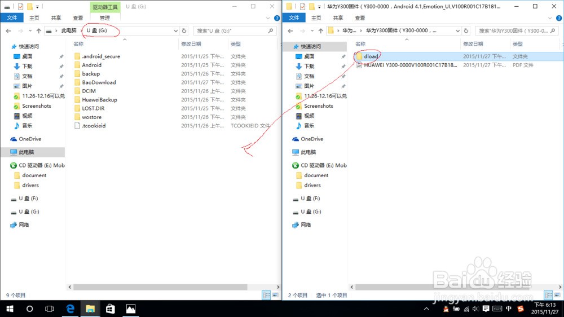Expand ribbon chevron in right window
Screen dimensions: 564x317
pos(549,18)
